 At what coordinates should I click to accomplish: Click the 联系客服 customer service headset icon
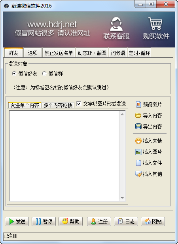pyautogui.click(x=116, y=24)
